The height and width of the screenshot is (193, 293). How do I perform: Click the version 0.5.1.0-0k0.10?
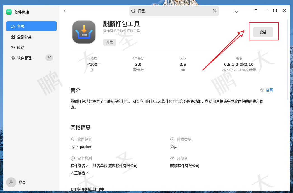[239, 64]
